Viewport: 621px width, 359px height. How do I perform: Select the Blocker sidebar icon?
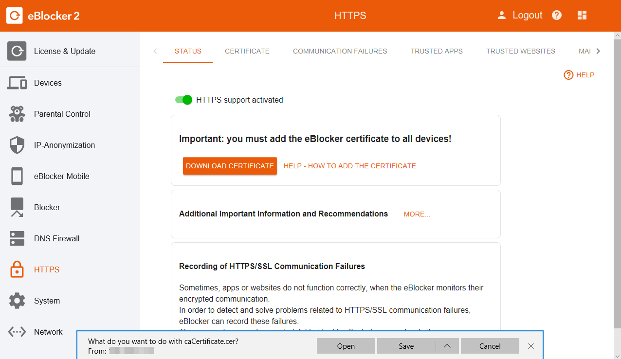tap(17, 207)
